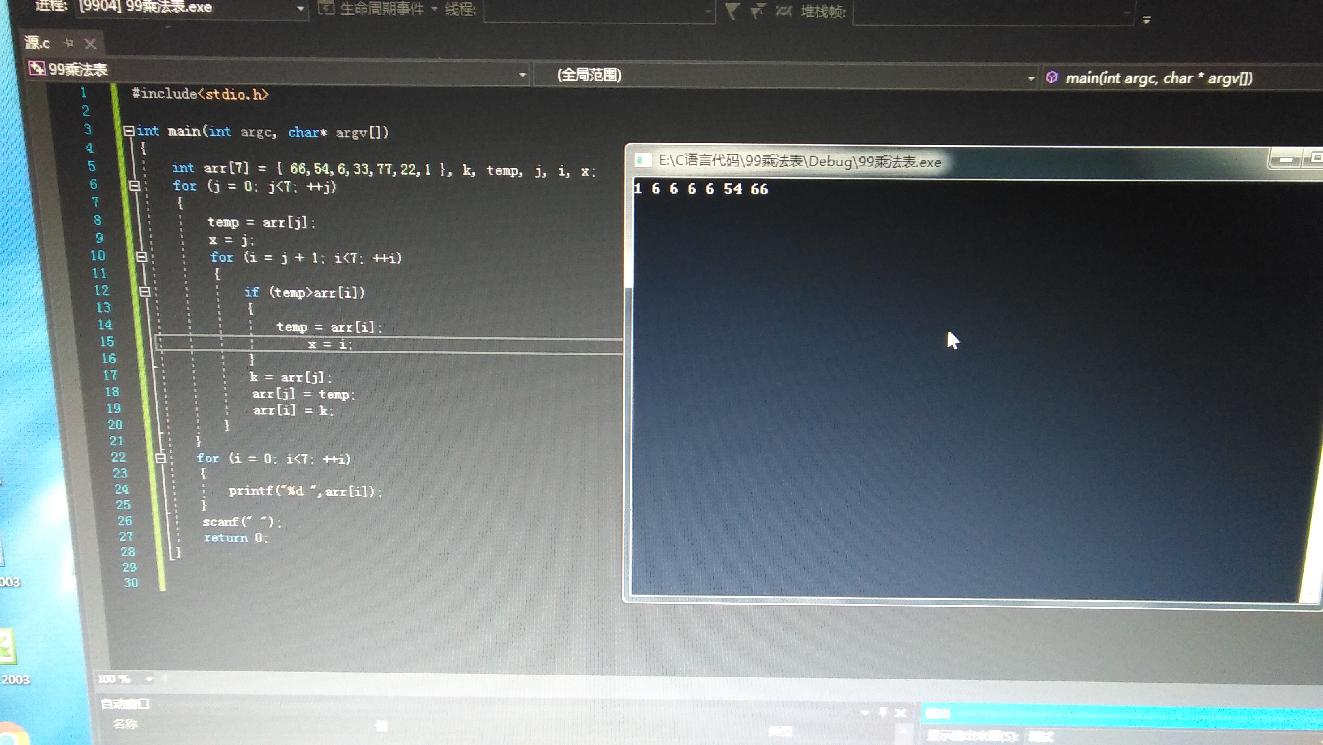Click the 名称 column header in Autos window
The height and width of the screenshot is (745, 1323).
pyautogui.click(x=125, y=724)
